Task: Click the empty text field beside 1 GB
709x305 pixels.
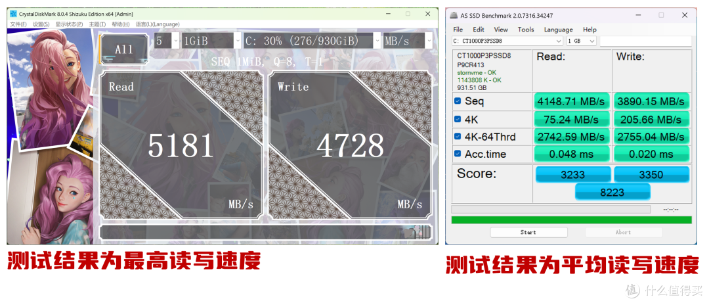Action: (646, 41)
